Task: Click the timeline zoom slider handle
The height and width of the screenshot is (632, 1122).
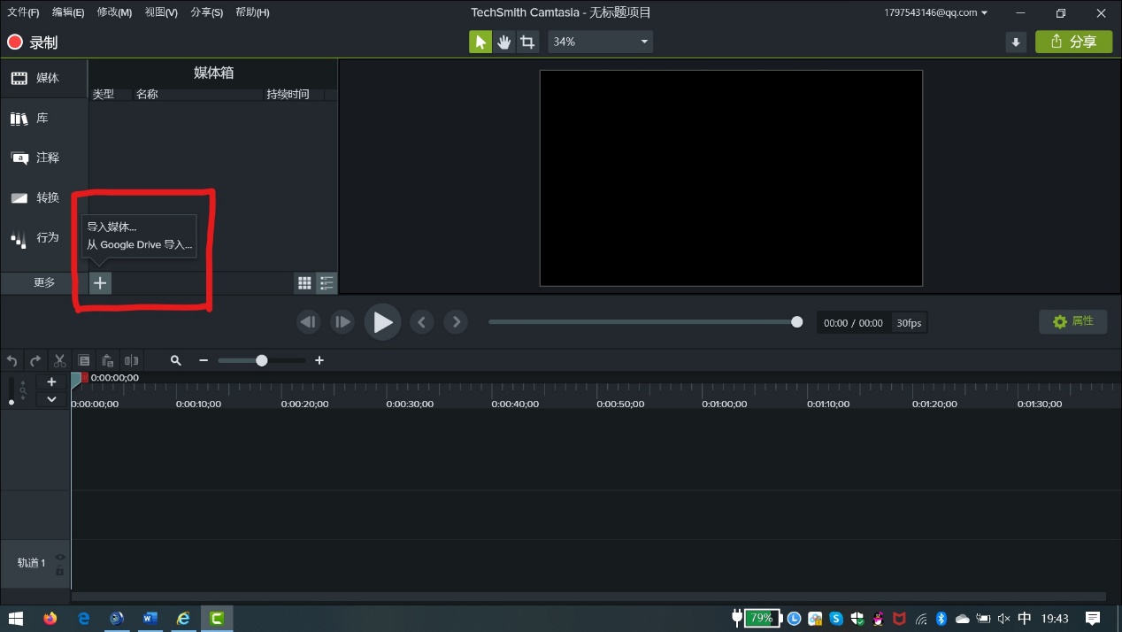Action: 261,360
